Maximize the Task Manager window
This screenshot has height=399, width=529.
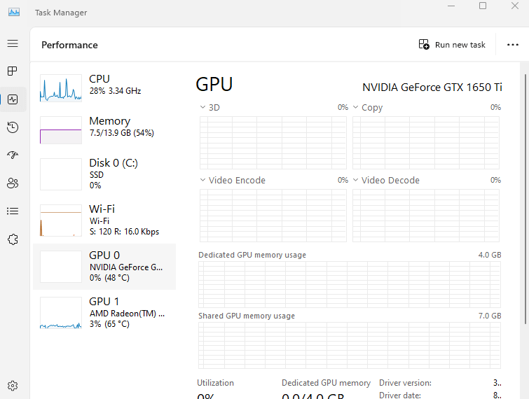[x=483, y=6]
